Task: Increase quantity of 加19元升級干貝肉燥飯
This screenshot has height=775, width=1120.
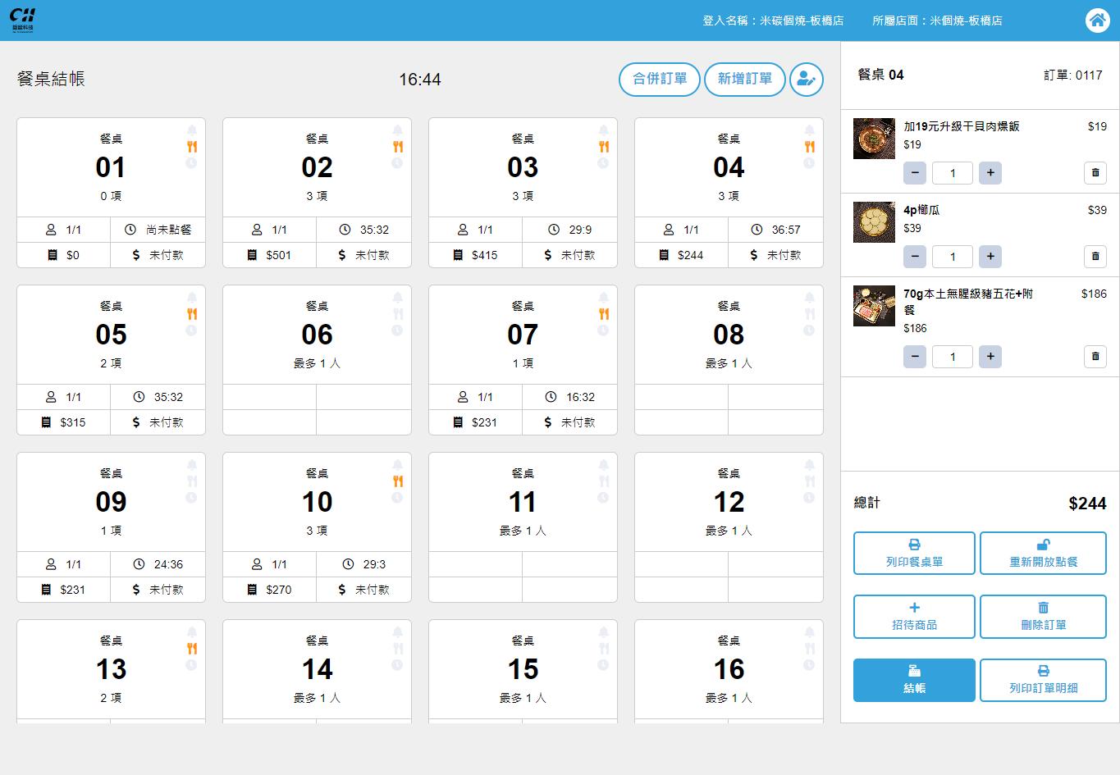Action: [990, 173]
